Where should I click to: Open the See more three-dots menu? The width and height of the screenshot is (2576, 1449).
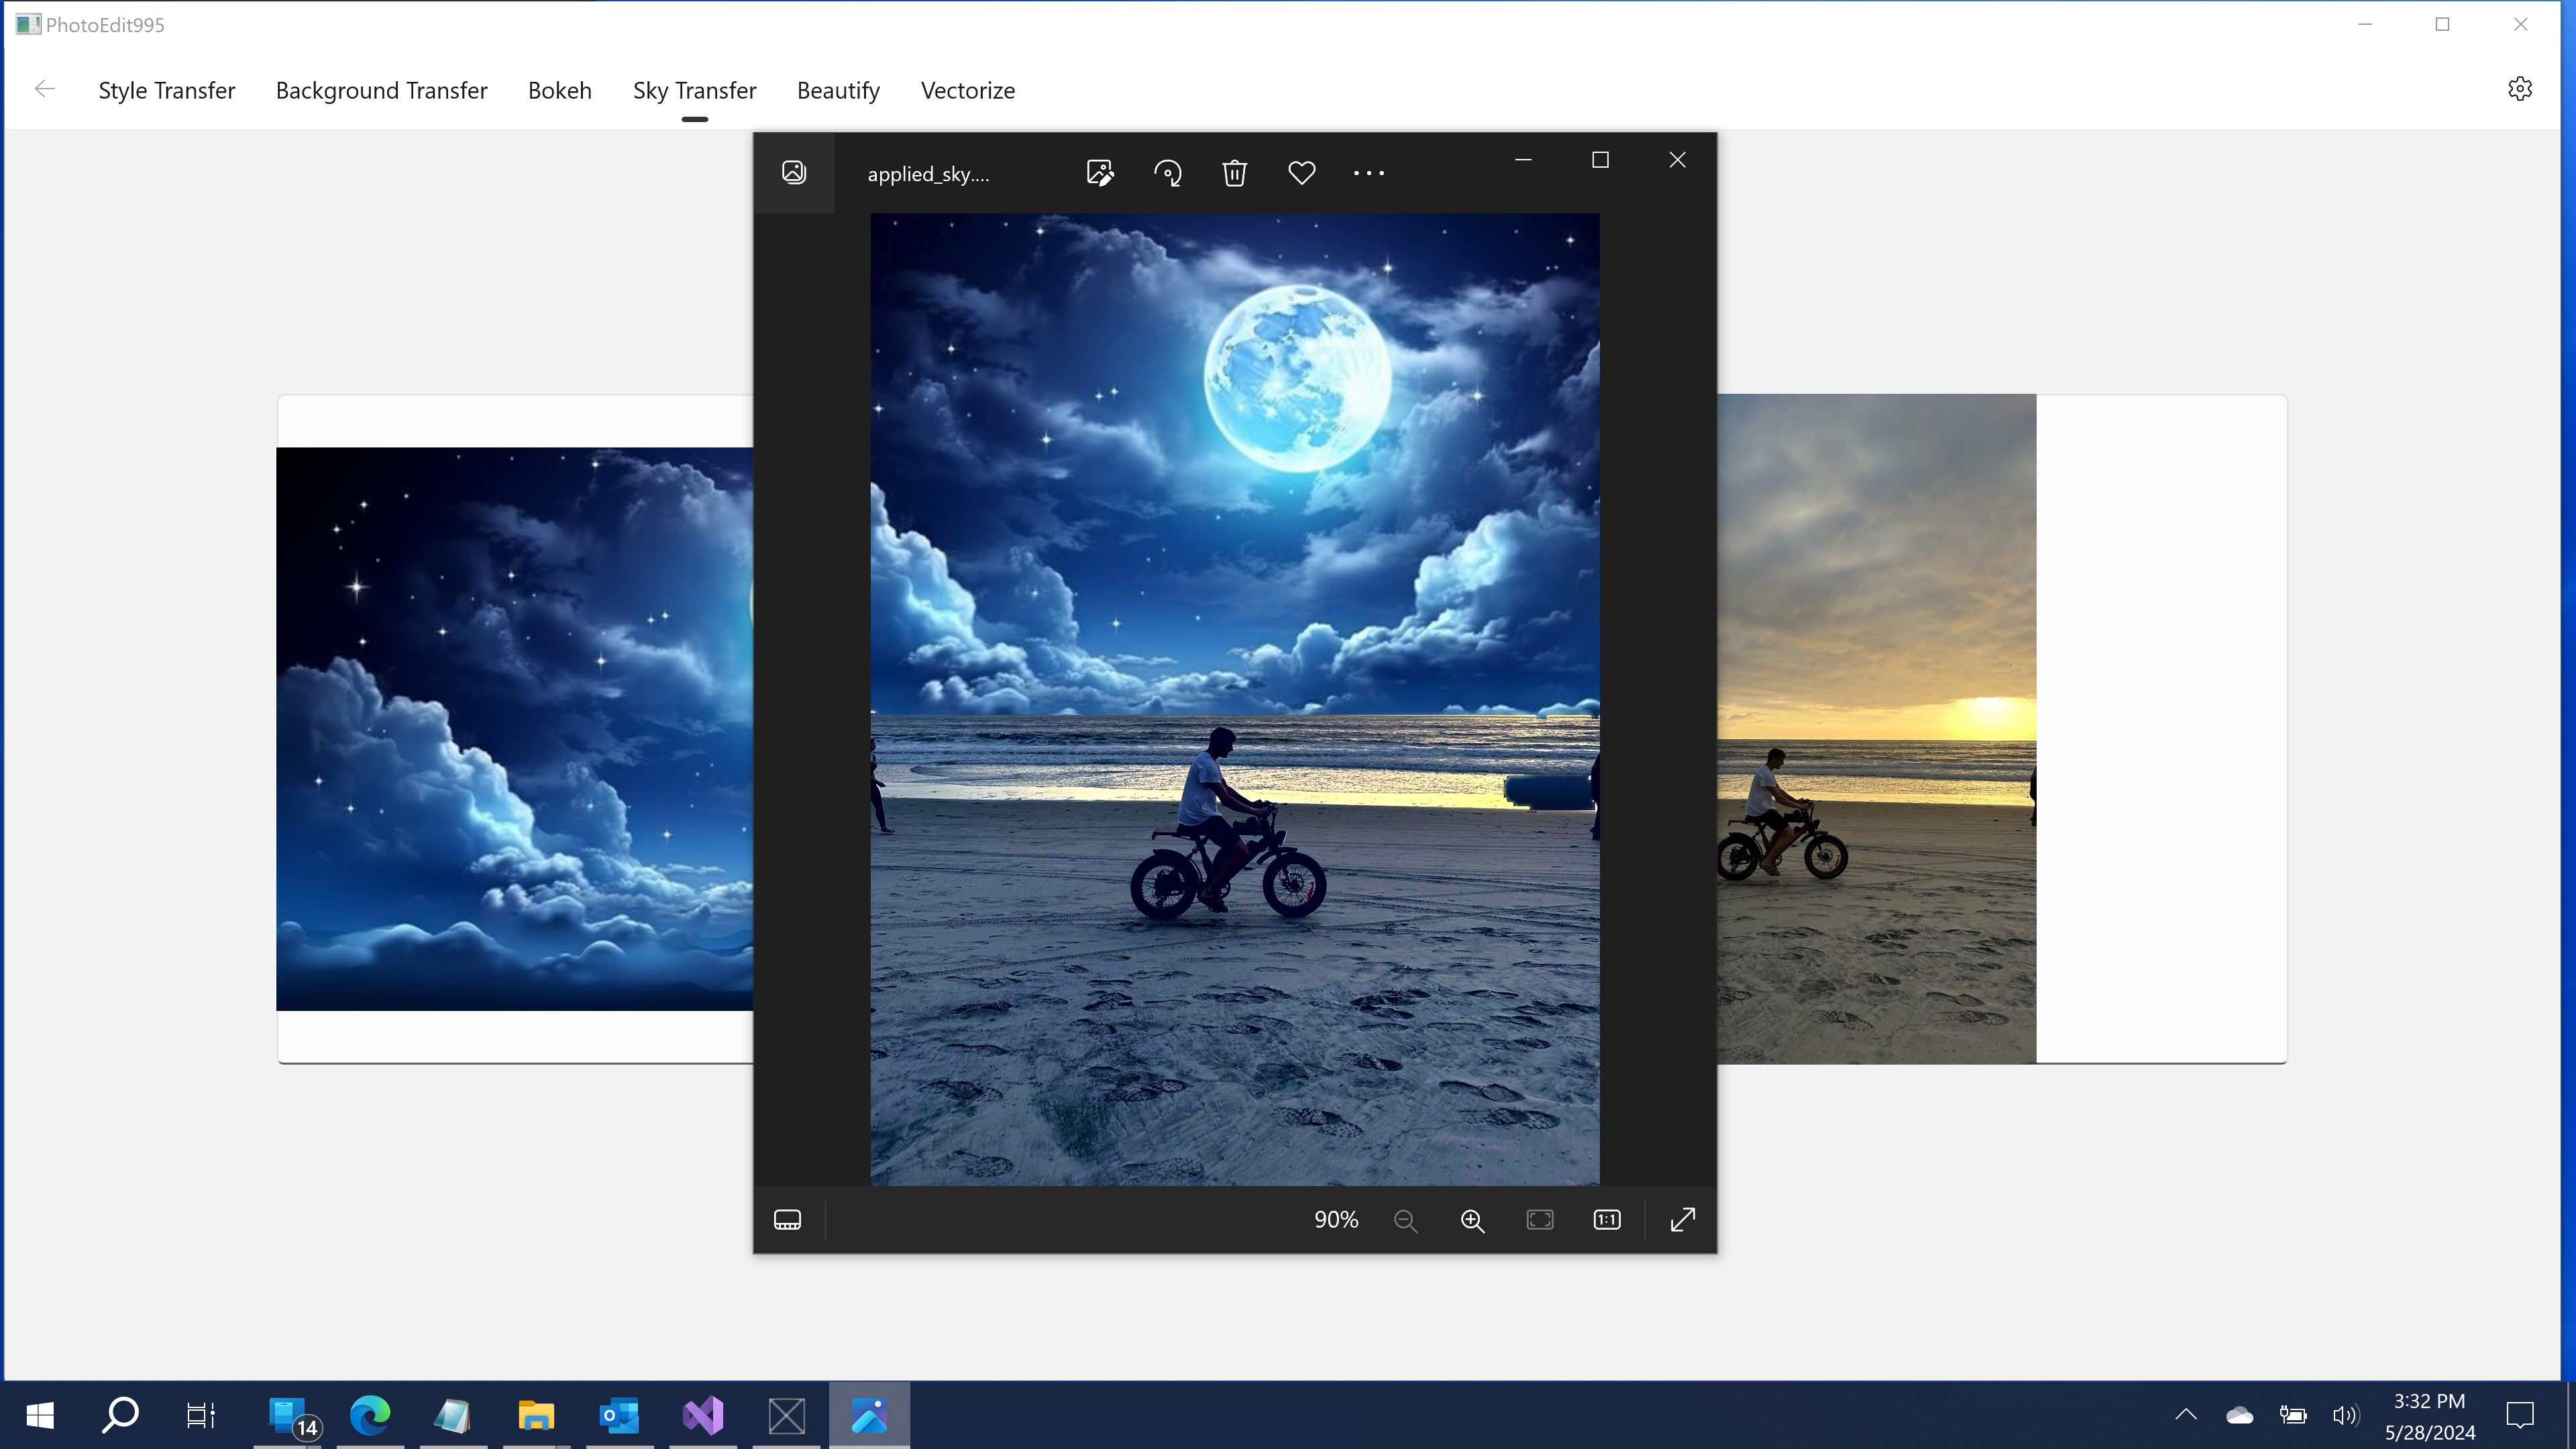(x=1369, y=173)
